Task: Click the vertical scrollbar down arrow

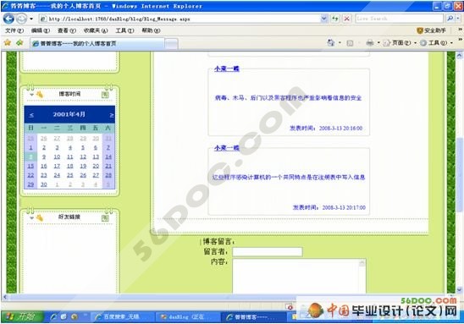Action: pos(459,289)
